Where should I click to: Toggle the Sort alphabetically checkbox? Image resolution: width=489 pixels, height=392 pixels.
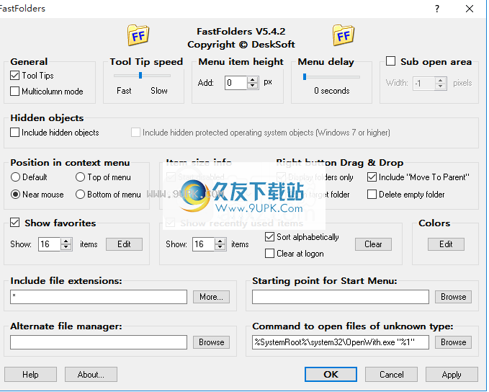(x=269, y=236)
